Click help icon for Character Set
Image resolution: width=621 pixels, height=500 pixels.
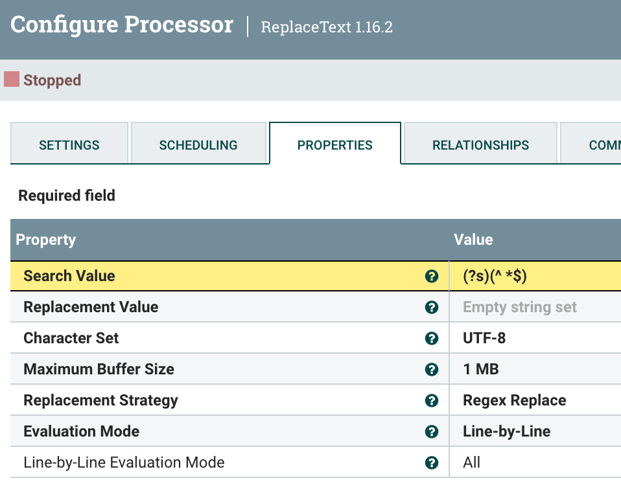(x=431, y=338)
